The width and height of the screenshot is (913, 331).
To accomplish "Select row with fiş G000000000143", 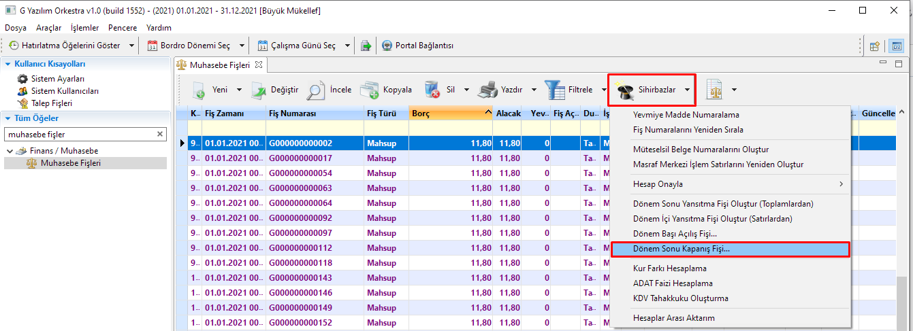I will 392,278.
